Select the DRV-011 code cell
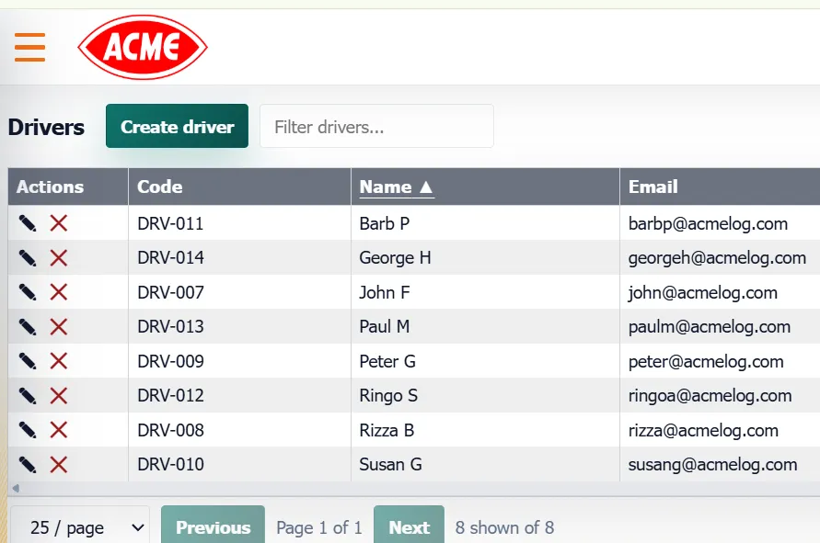820x543 pixels. tap(239, 223)
